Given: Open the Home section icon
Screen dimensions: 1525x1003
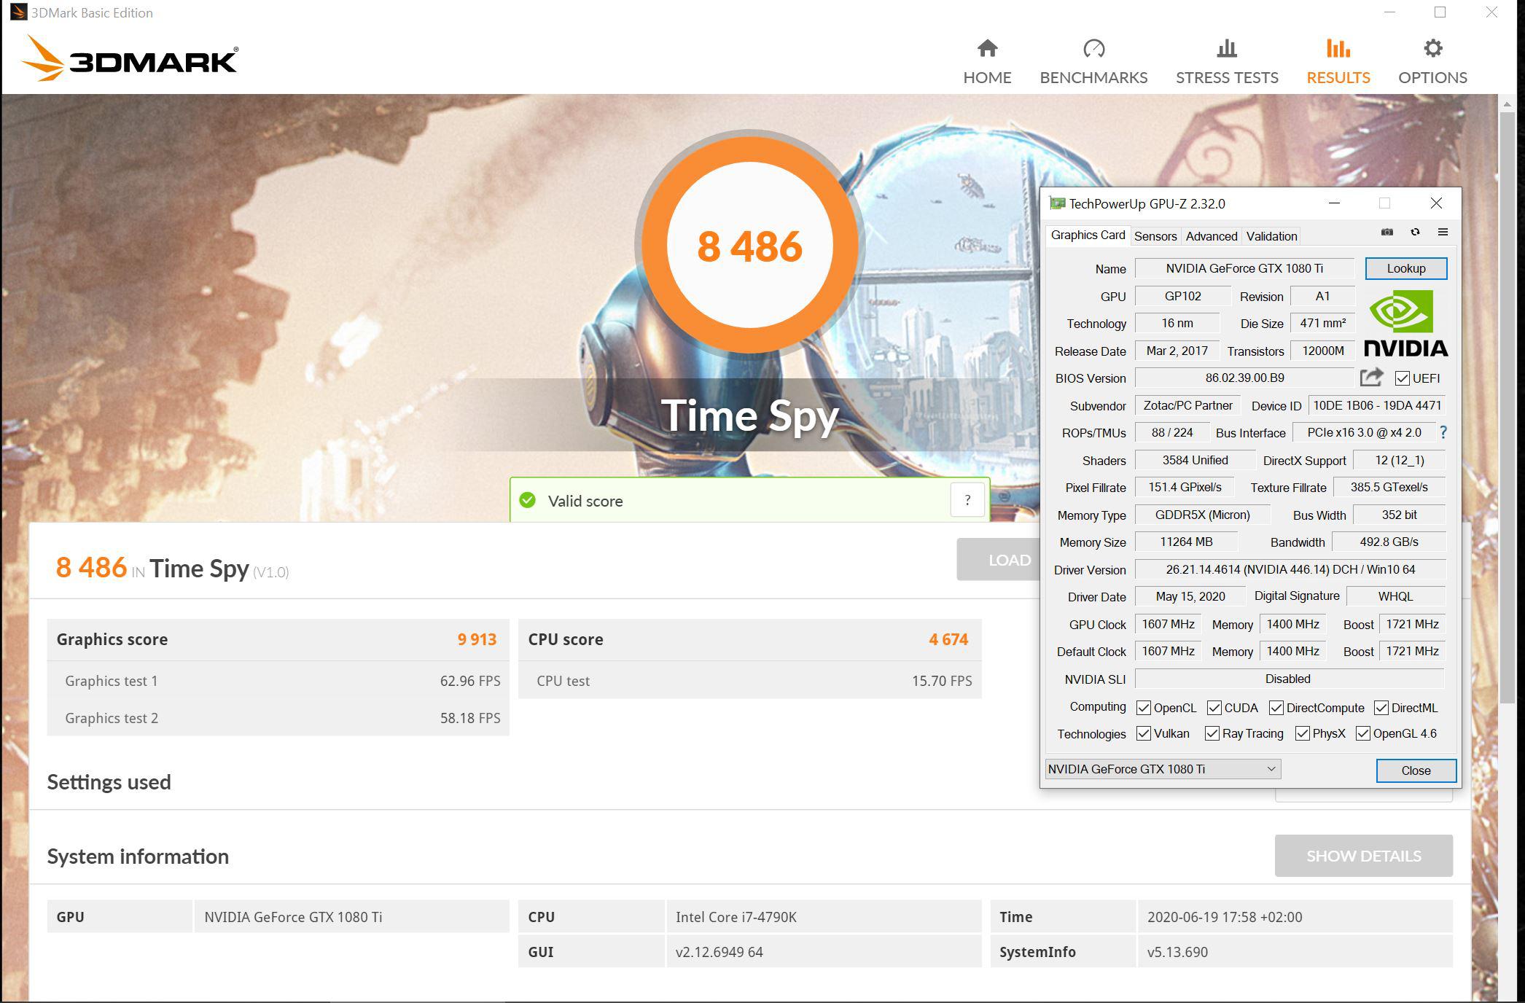Looking at the screenshot, I should tap(987, 49).
